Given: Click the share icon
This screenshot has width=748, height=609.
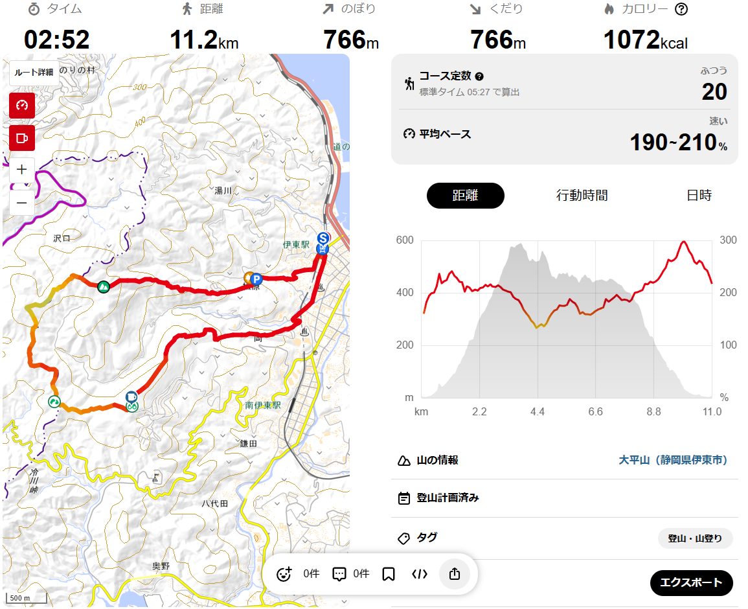Looking at the screenshot, I should click(455, 574).
